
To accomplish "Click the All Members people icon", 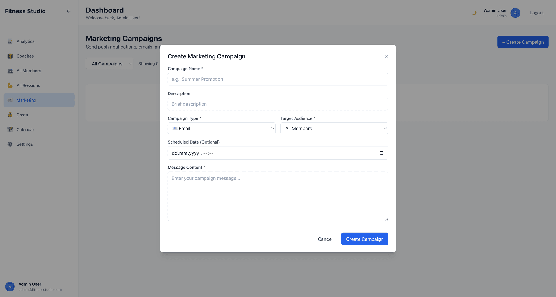I will (x=10, y=71).
